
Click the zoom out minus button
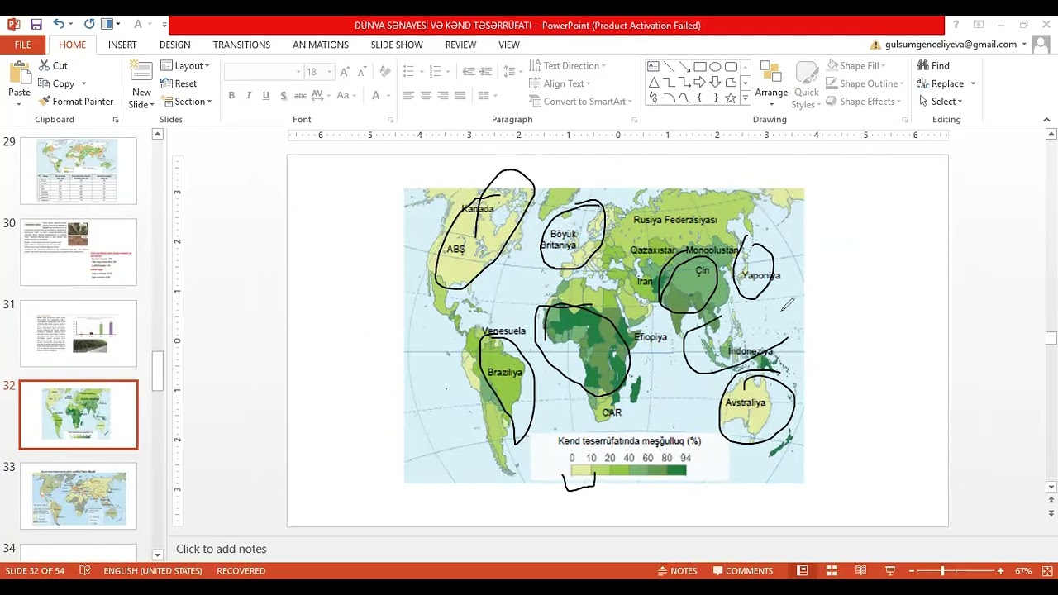click(x=912, y=571)
